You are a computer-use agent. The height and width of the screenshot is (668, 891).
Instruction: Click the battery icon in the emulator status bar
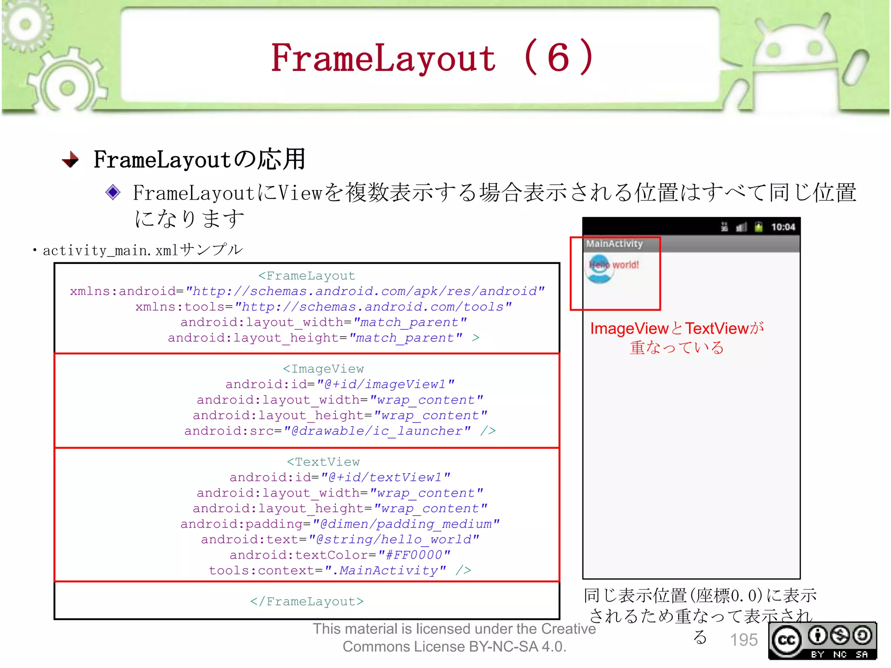point(758,227)
